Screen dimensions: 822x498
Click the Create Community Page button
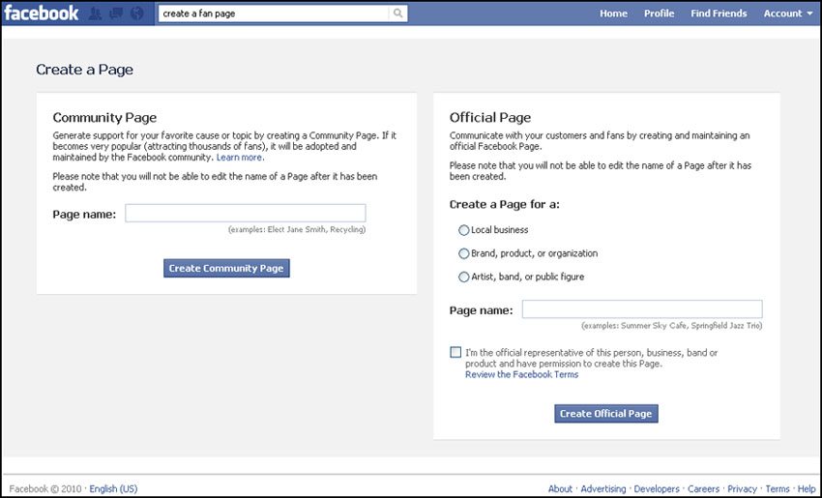(x=226, y=268)
